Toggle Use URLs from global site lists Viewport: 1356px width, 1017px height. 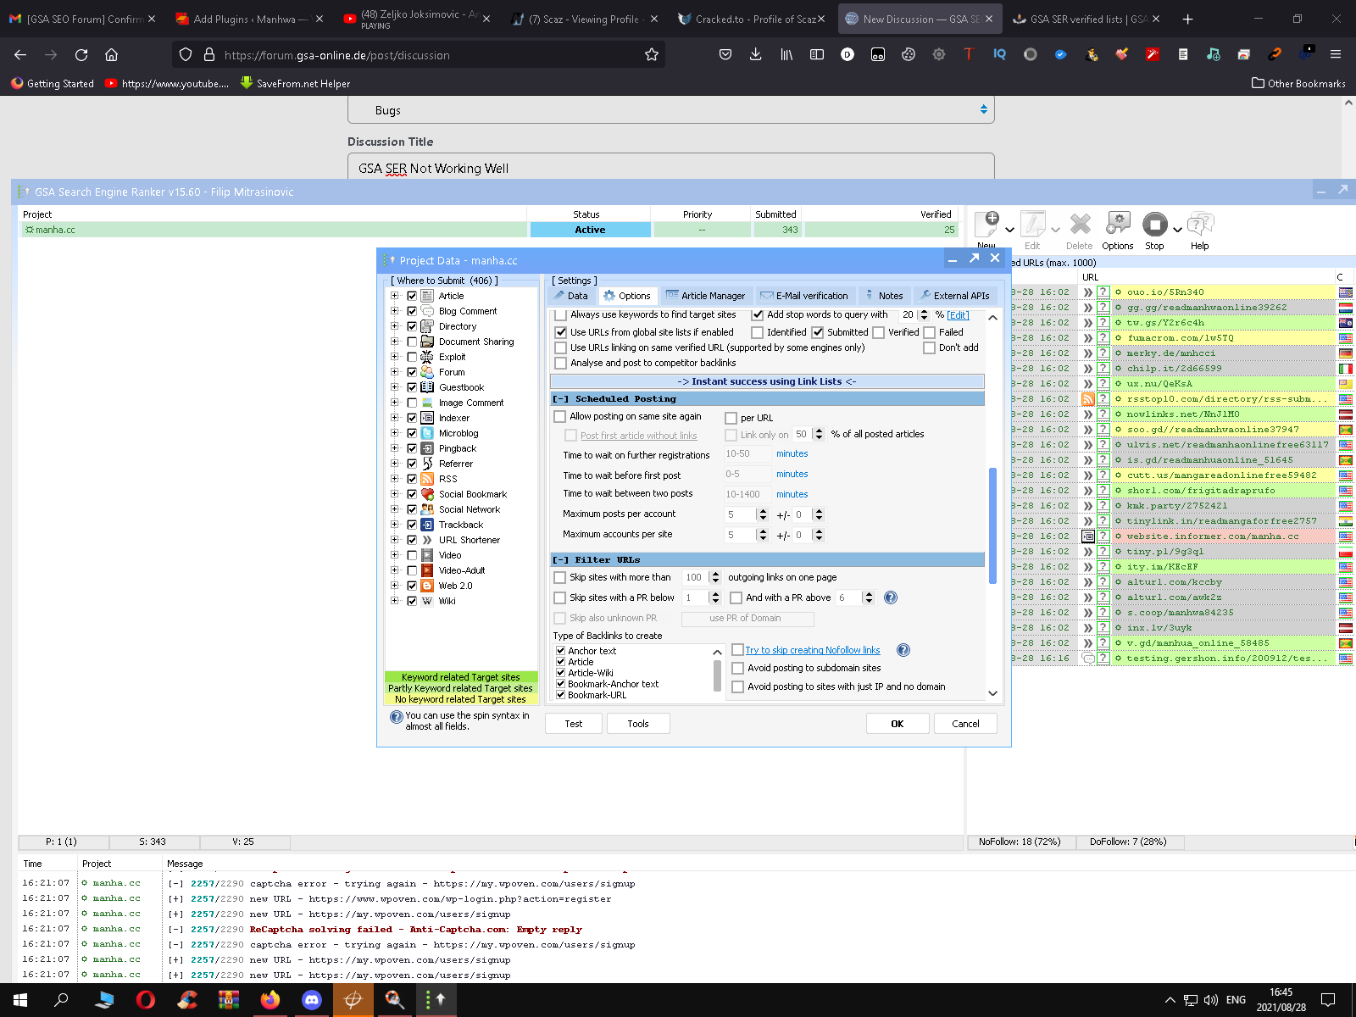click(x=560, y=332)
